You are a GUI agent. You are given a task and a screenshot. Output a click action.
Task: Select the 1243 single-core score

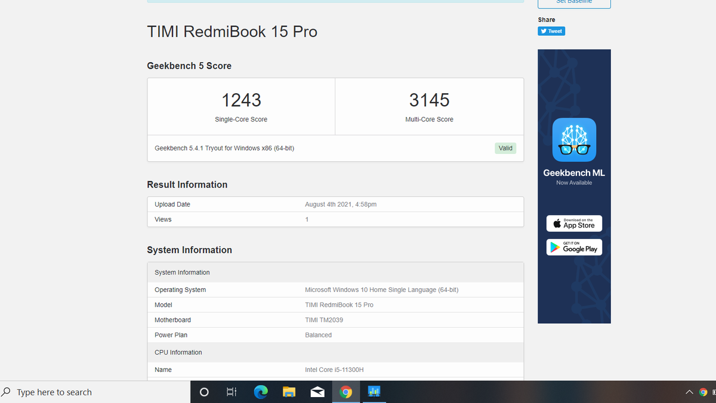[241, 100]
